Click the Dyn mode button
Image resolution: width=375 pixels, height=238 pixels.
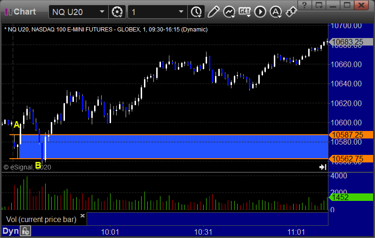pos(10,231)
